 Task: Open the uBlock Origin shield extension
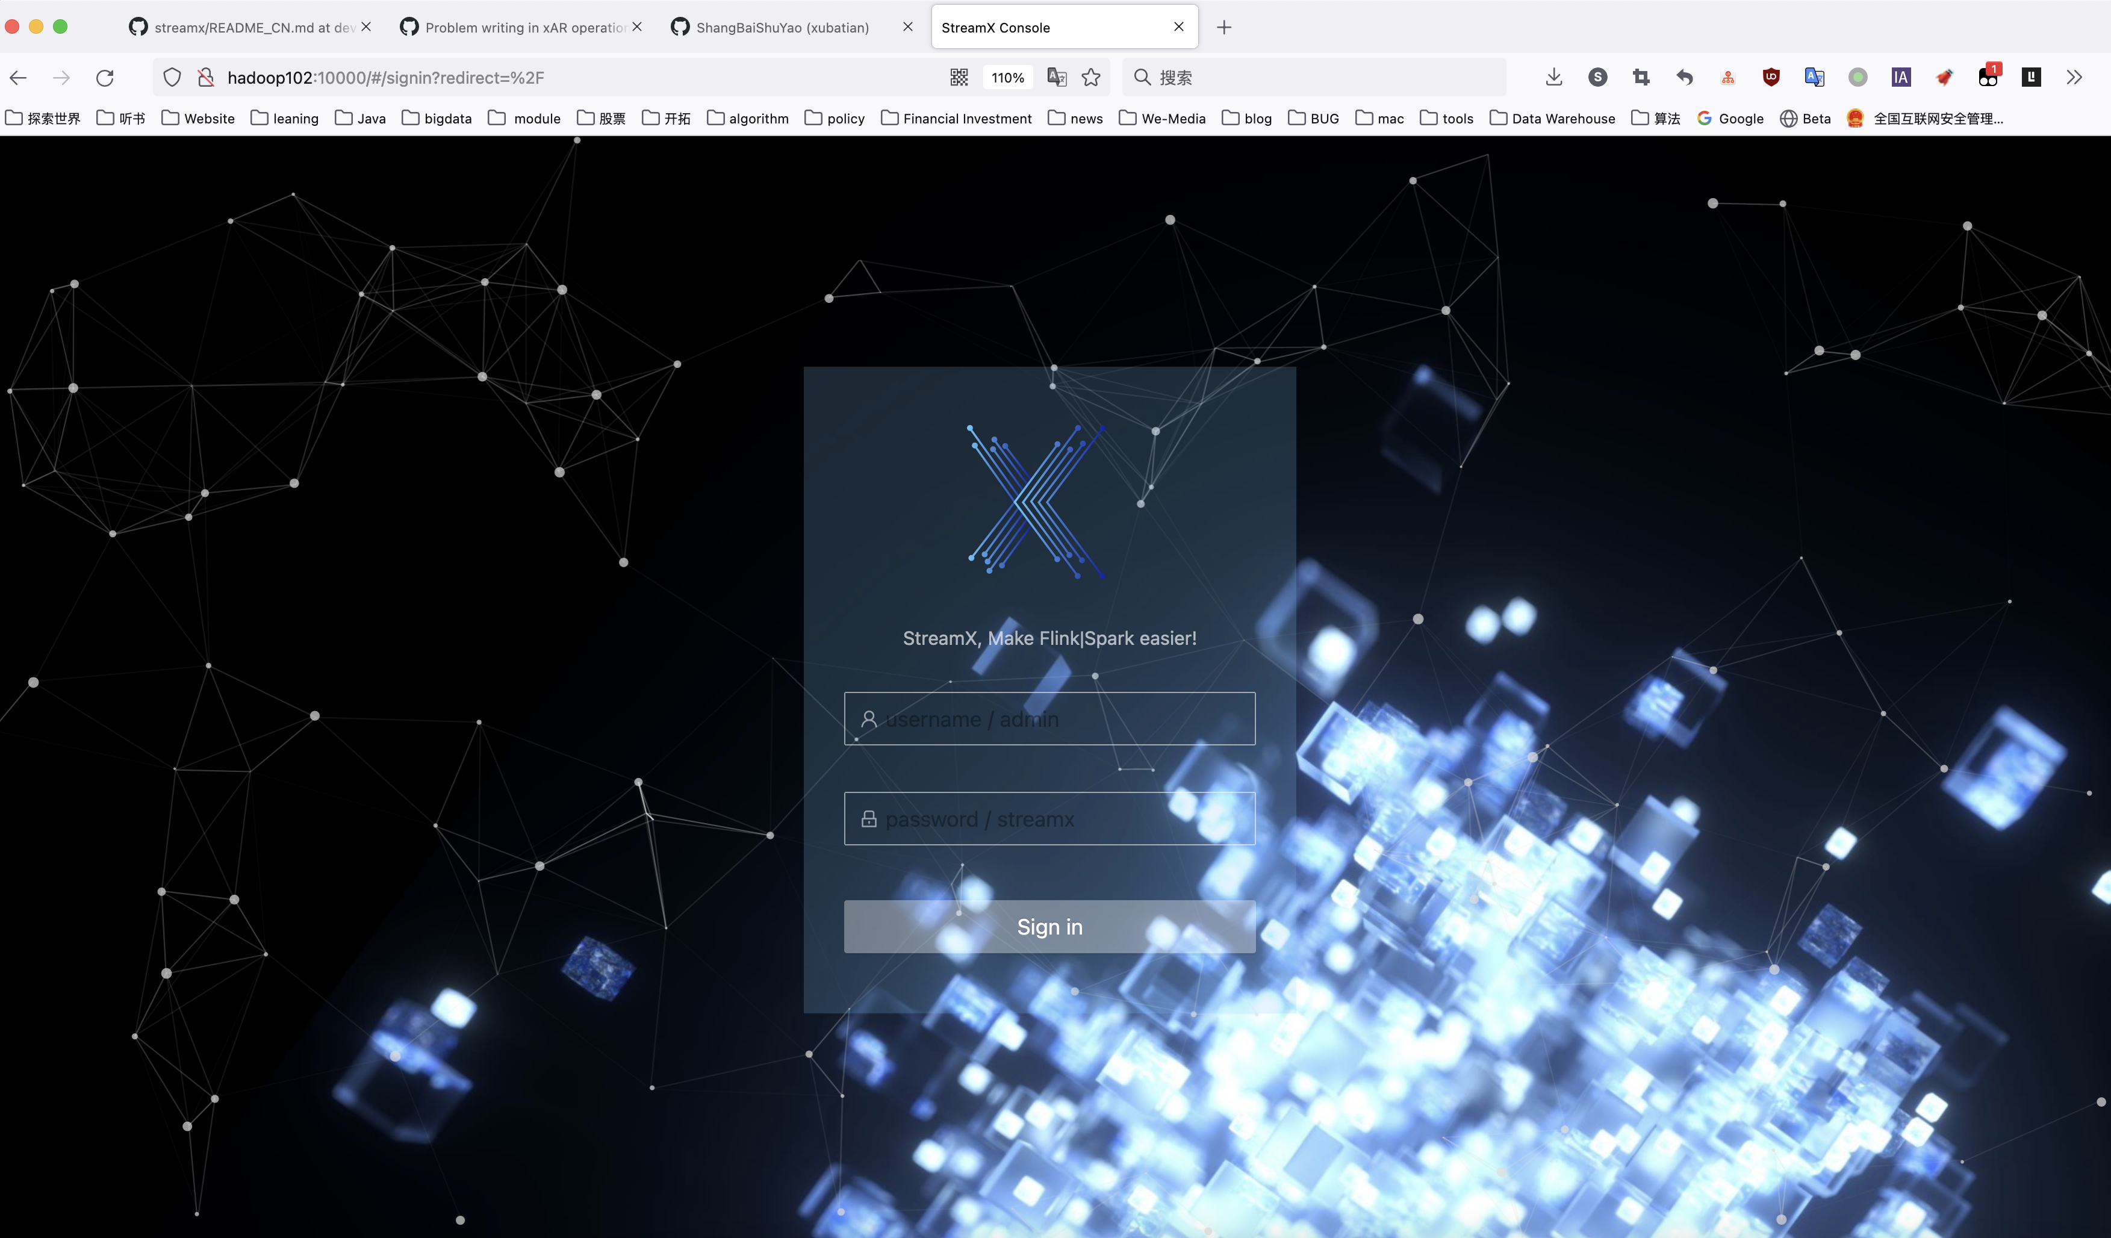click(x=1771, y=78)
